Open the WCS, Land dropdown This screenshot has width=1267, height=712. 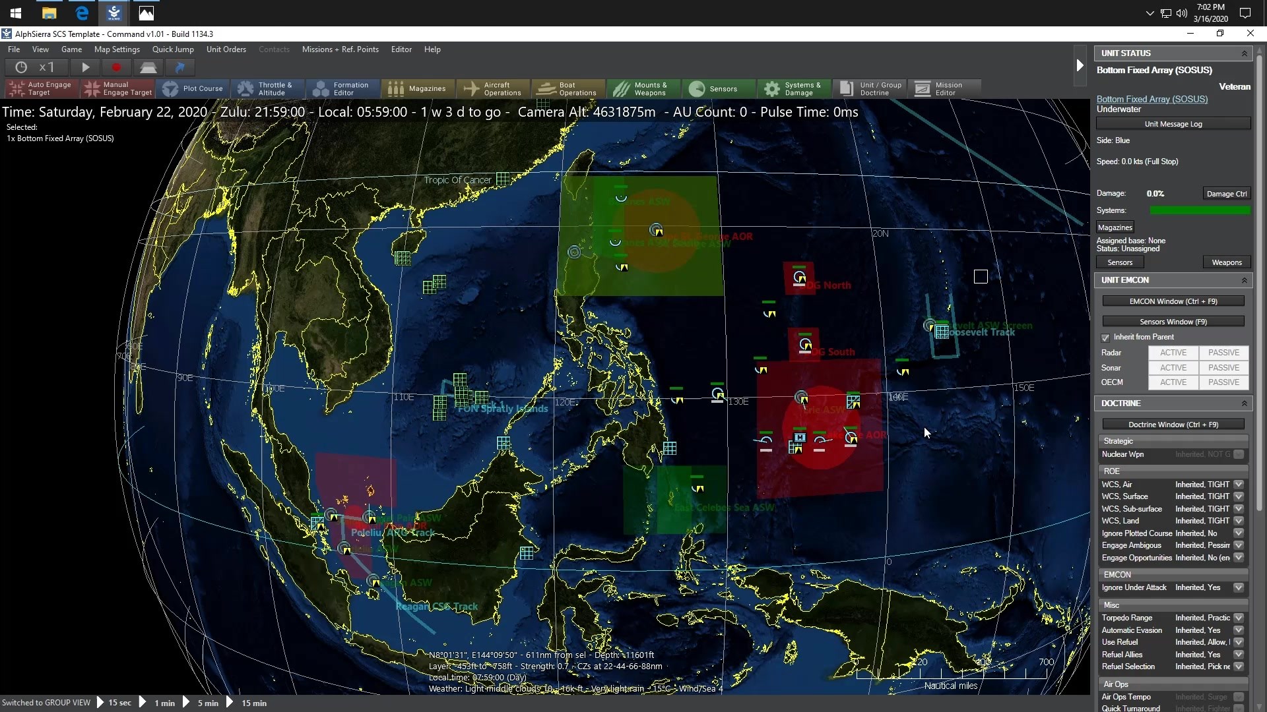[x=1239, y=521]
